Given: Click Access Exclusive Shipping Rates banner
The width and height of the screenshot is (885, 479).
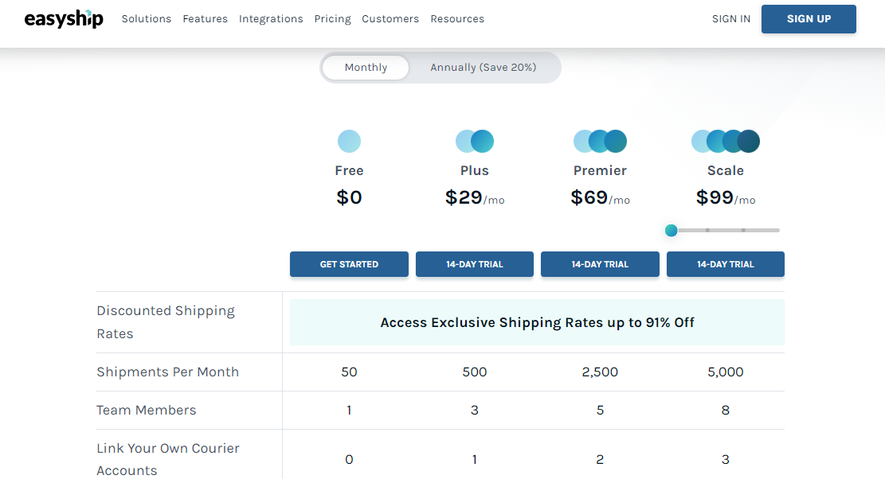Looking at the screenshot, I should click(x=538, y=322).
